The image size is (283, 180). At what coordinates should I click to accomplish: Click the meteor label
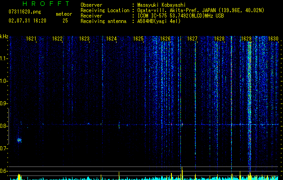(x=64, y=14)
